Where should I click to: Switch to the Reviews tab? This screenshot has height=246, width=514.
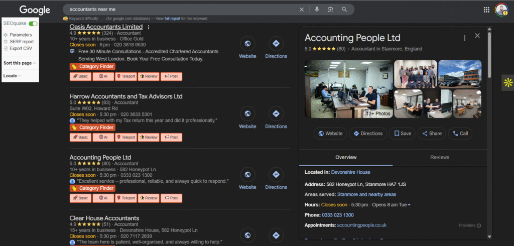pyautogui.click(x=439, y=157)
